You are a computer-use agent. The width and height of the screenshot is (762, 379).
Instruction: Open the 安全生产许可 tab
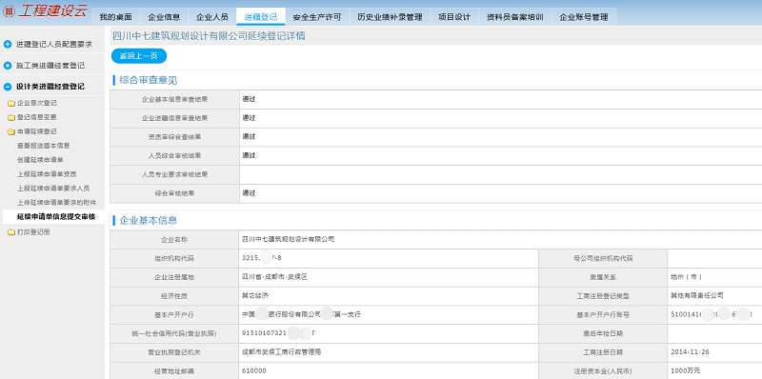[x=317, y=17]
